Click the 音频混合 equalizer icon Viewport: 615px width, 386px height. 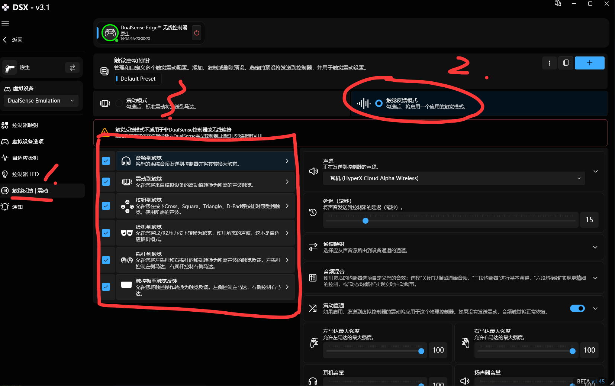[x=313, y=278]
